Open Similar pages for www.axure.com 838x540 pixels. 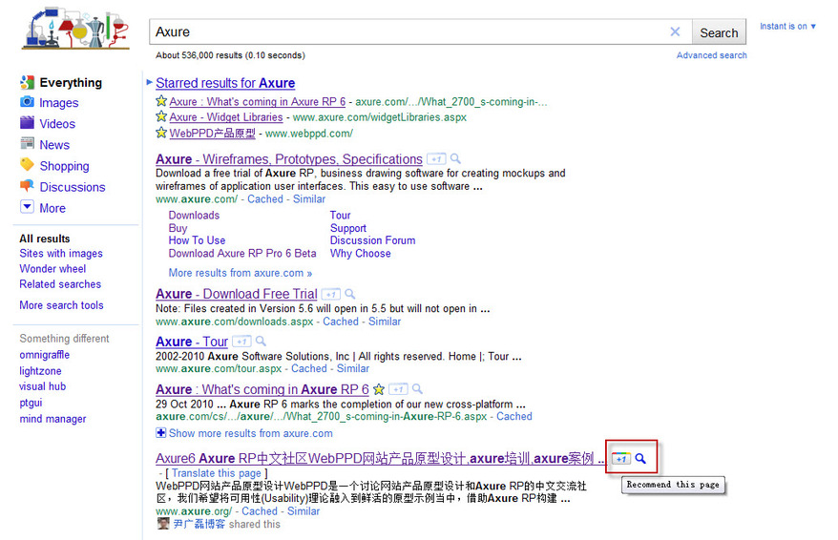point(309,198)
